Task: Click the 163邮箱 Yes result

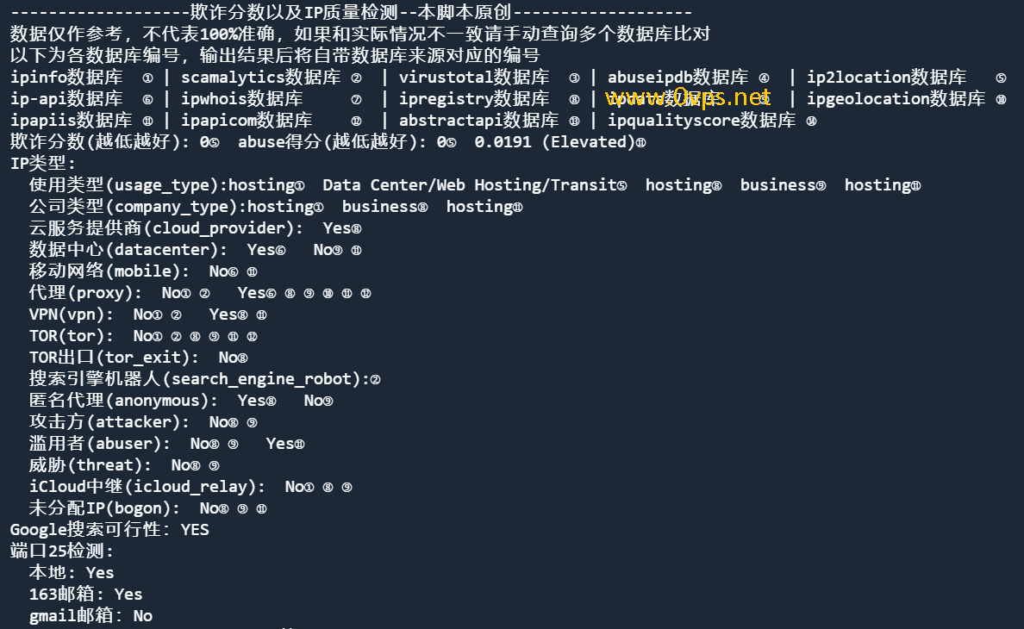Action: [128, 594]
